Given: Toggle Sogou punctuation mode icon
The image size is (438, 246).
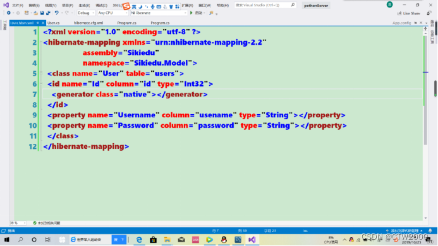Looking at the screenshot, I should (147, 6).
